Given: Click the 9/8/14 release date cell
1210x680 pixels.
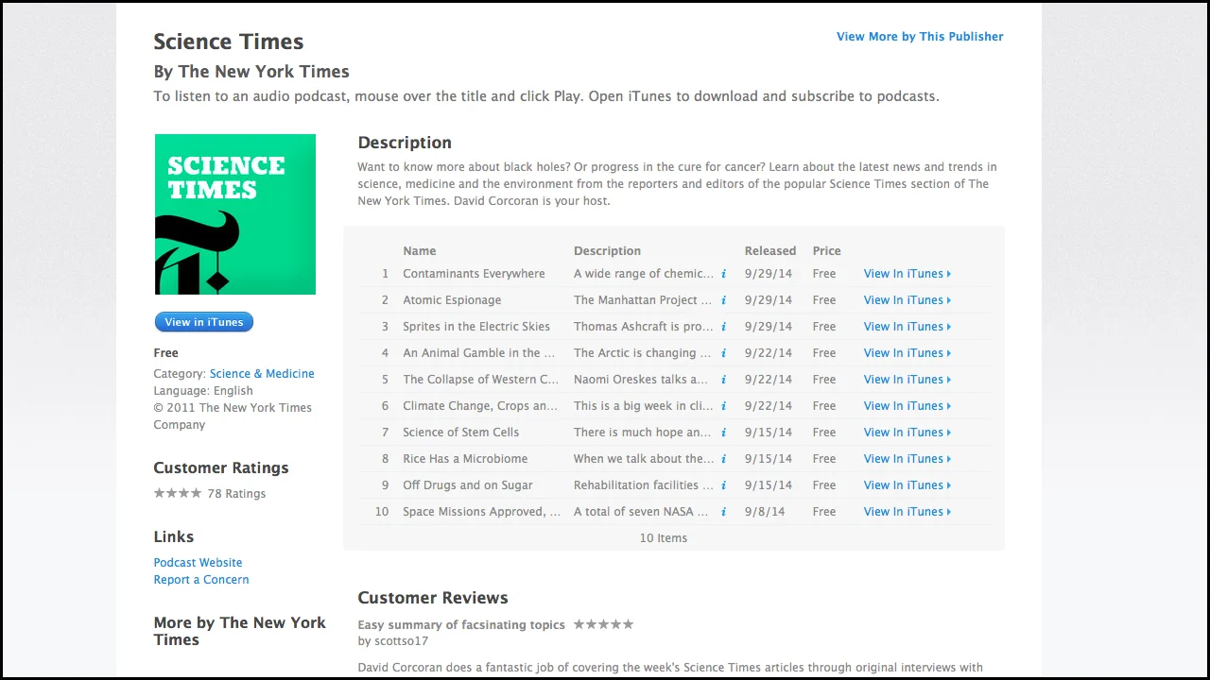Looking at the screenshot, I should click(x=765, y=512).
